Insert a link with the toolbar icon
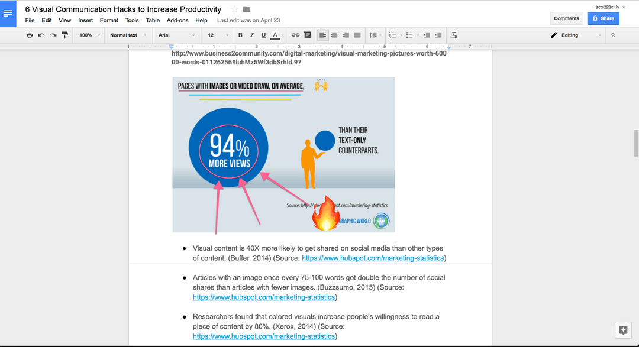Viewport: 639px width, 347px height. point(295,35)
